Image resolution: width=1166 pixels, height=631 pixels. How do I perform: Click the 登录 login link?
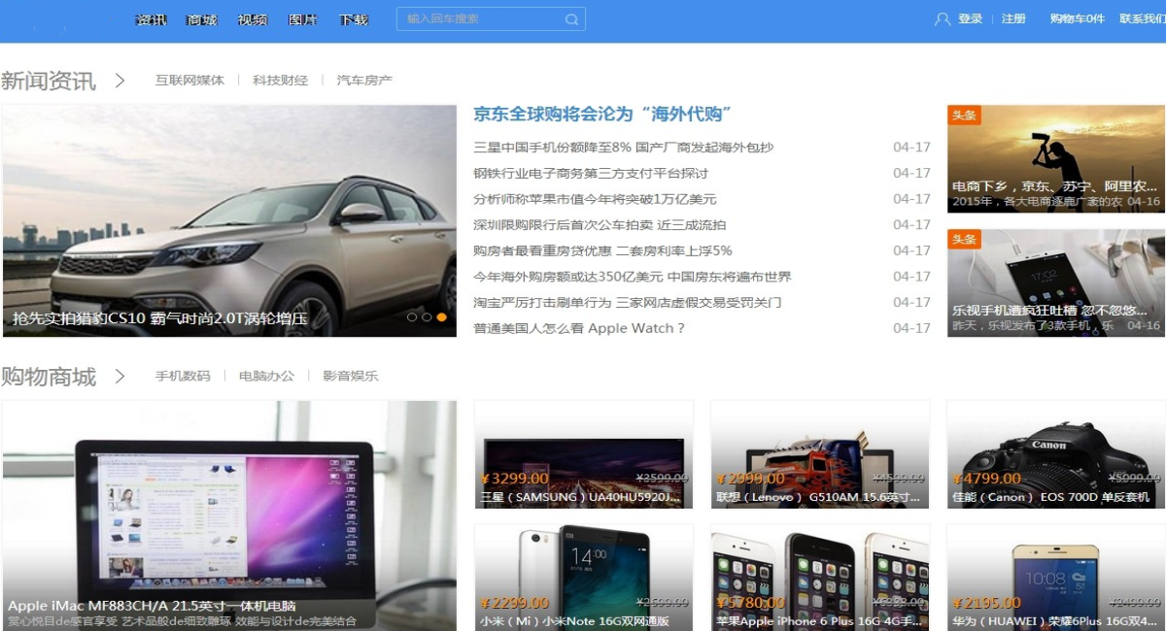coord(970,19)
